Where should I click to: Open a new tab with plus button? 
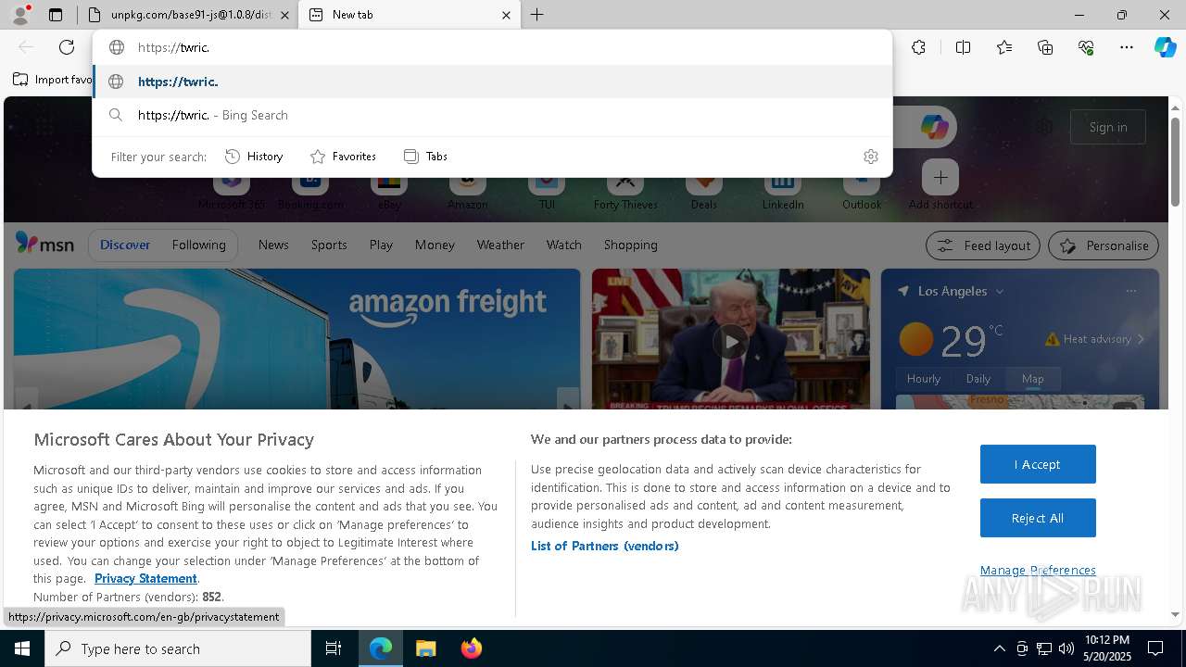coord(537,15)
